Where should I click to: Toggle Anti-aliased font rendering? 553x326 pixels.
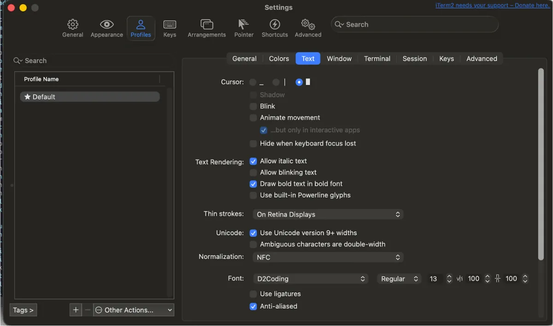(253, 306)
